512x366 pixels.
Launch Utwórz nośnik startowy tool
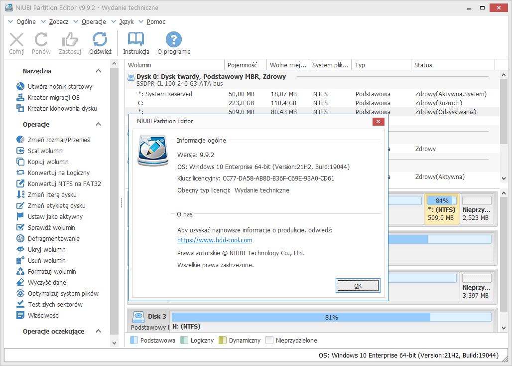pyautogui.click(x=54, y=87)
